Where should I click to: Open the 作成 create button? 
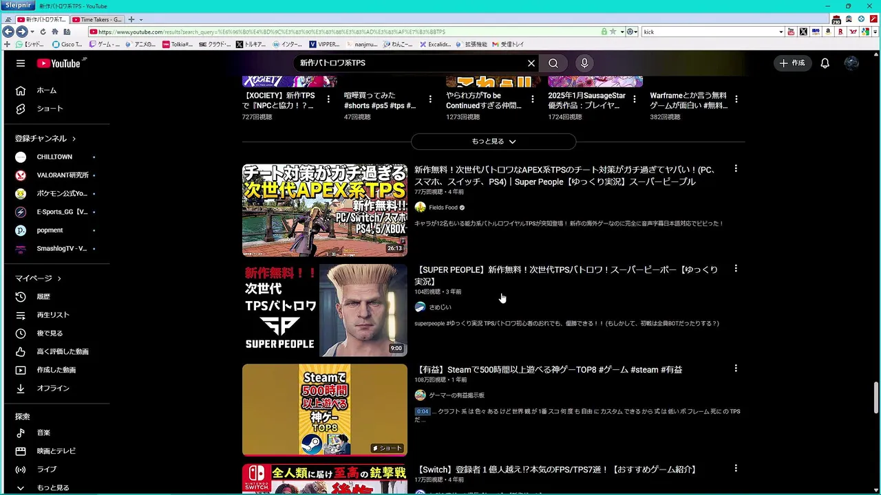coord(792,63)
